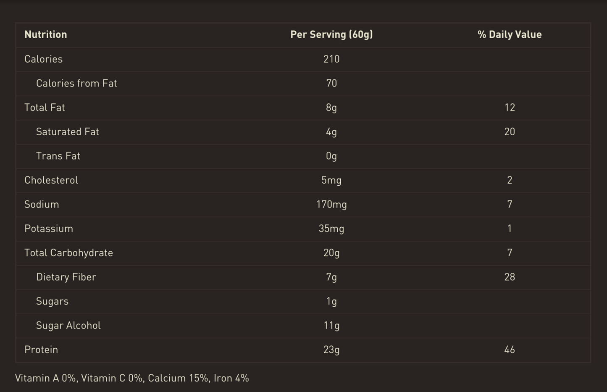Viewport: 607px width, 392px height.
Task: Click the Saturated Fat label
Action: pos(68,132)
